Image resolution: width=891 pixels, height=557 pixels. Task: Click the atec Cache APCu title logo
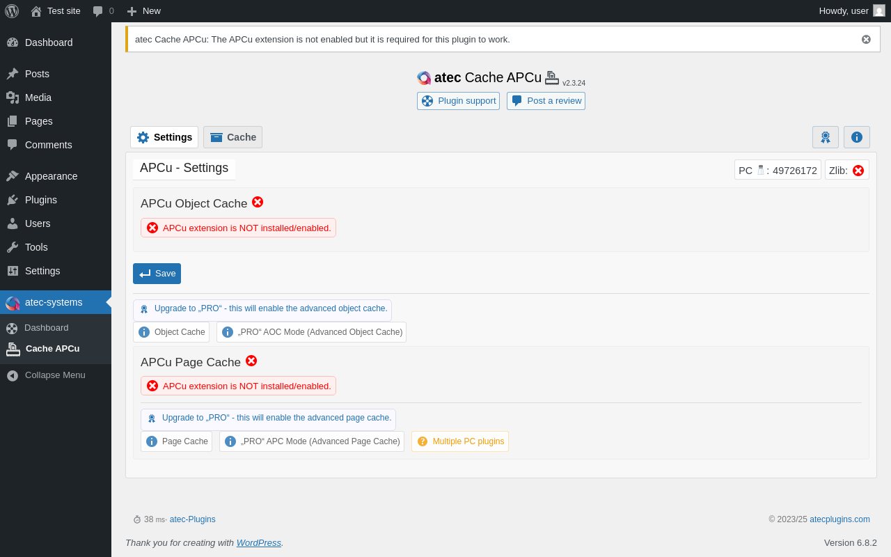424,78
